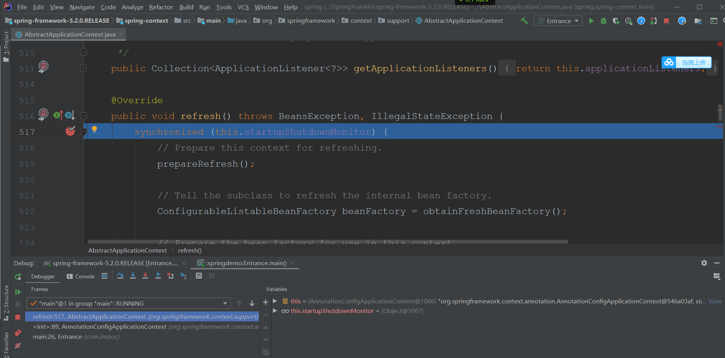The width and height of the screenshot is (725, 358).
Task: Start debugging with the green bug icon
Action: click(x=604, y=21)
